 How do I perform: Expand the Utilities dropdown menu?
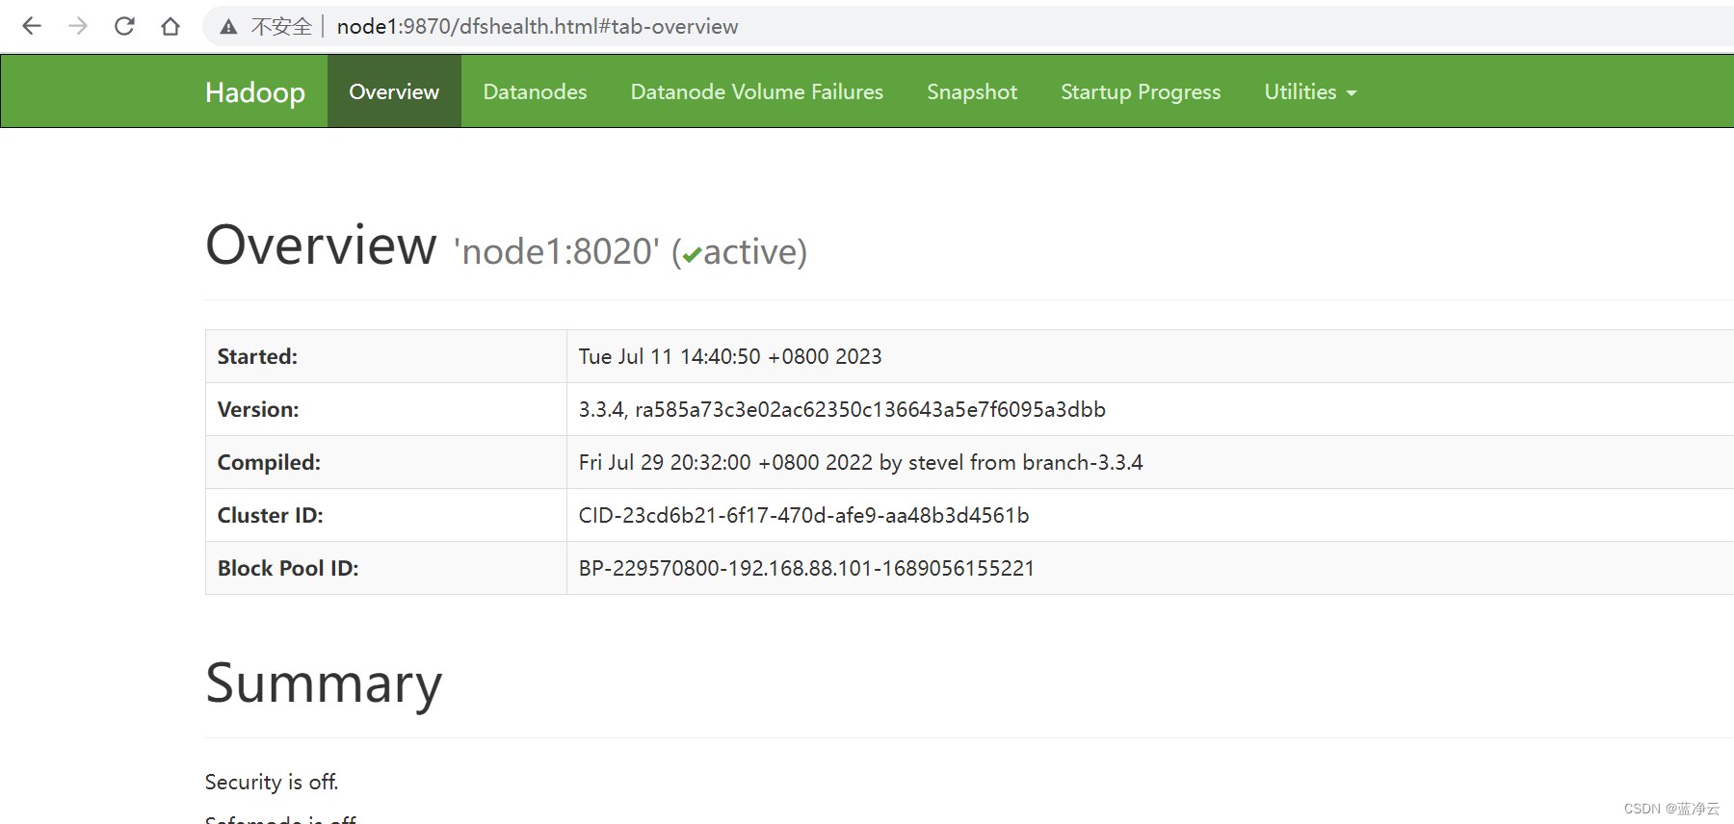(1310, 91)
